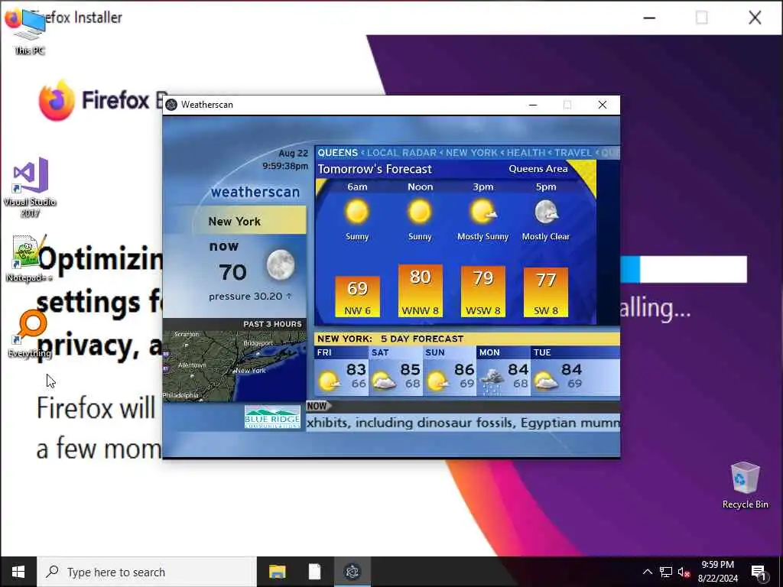This screenshot has width=783, height=587.
Task: Click the Blue Ridge Communications logo
Action: (x=273, y=417)
